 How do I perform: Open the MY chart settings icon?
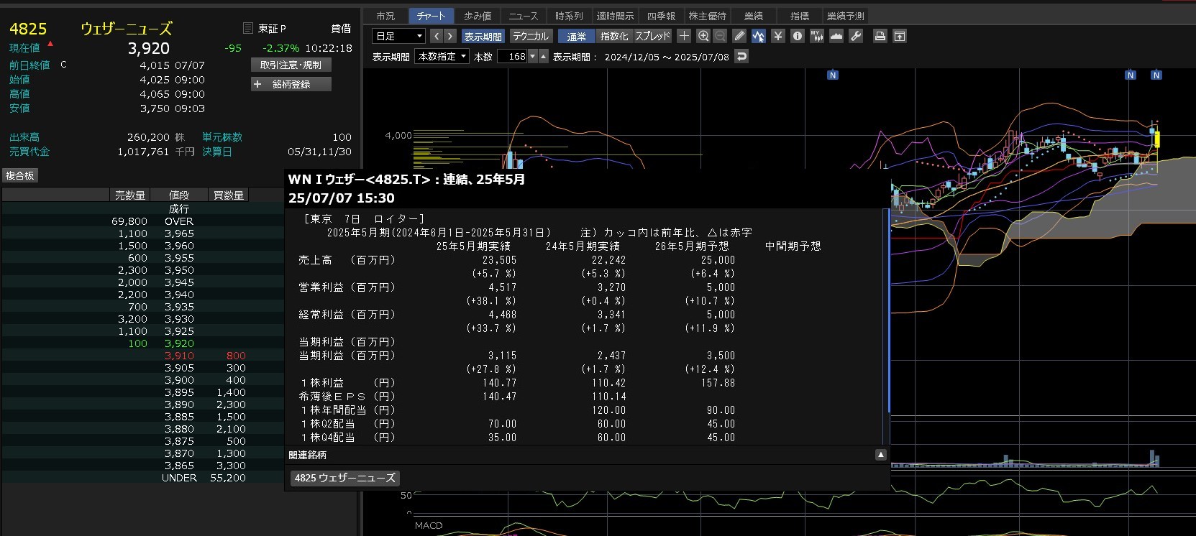click(817, 36)
